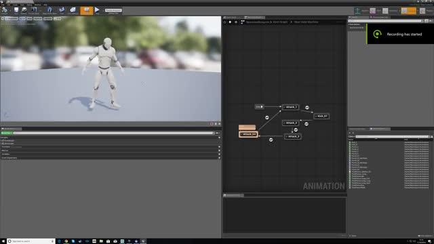Click the Windows taskbar search box
The width and height of the screenshot is (434, 244).
coord(31,241)
